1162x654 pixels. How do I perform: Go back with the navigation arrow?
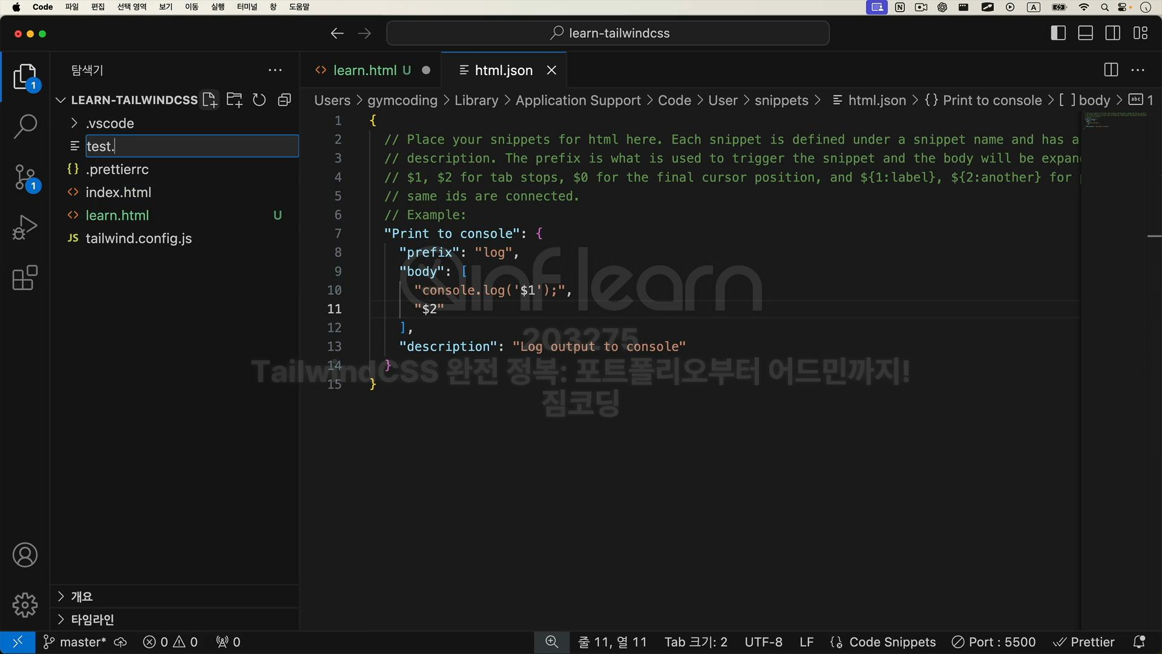click(x=337, y=33)
